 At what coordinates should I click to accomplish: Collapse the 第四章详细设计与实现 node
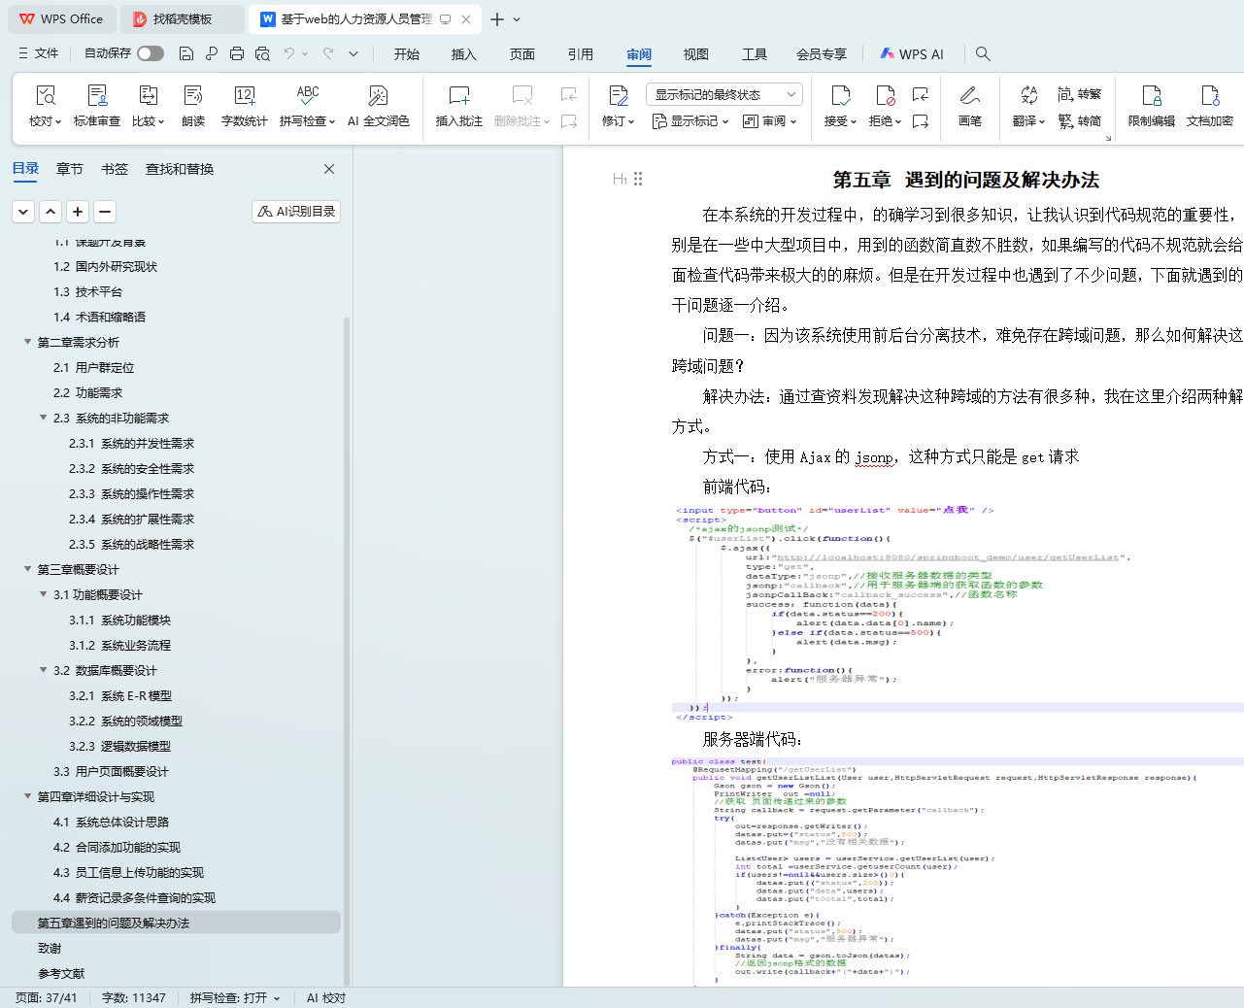(x=28, y=796)
